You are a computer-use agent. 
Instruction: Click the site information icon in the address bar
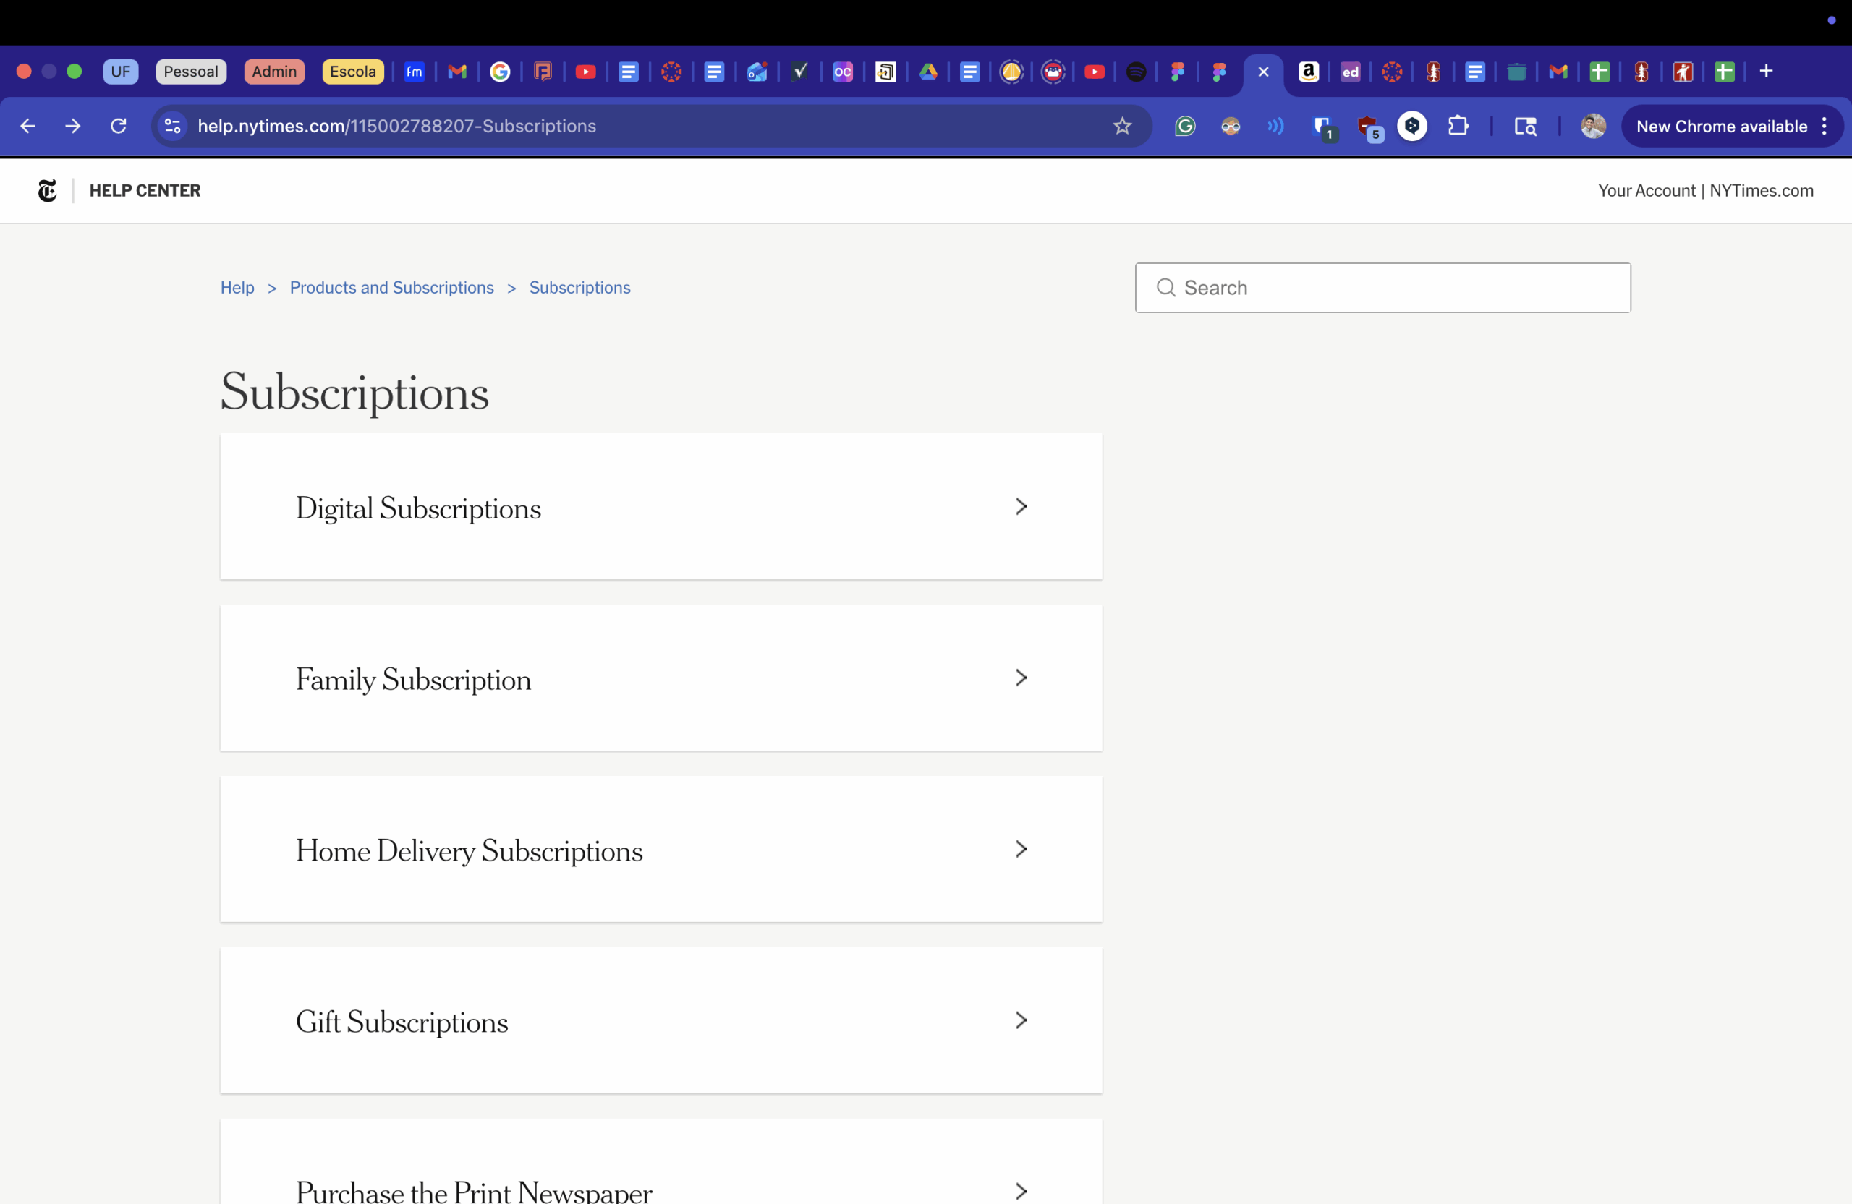(x=173, y=126)
